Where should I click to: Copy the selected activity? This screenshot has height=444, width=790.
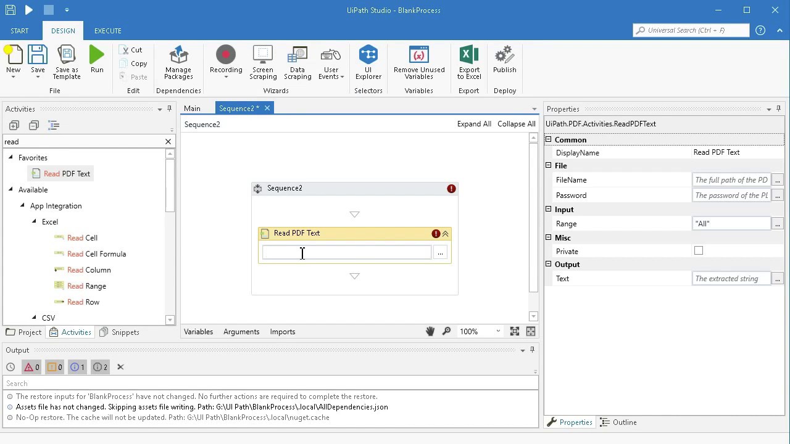(x=133, y=64)
